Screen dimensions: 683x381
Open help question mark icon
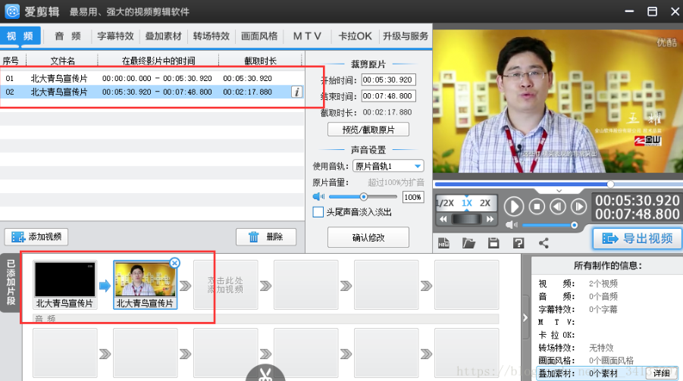click(519, 243)
